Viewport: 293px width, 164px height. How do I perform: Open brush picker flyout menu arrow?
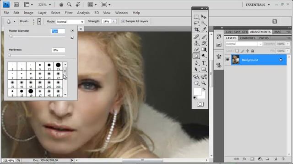72,31
